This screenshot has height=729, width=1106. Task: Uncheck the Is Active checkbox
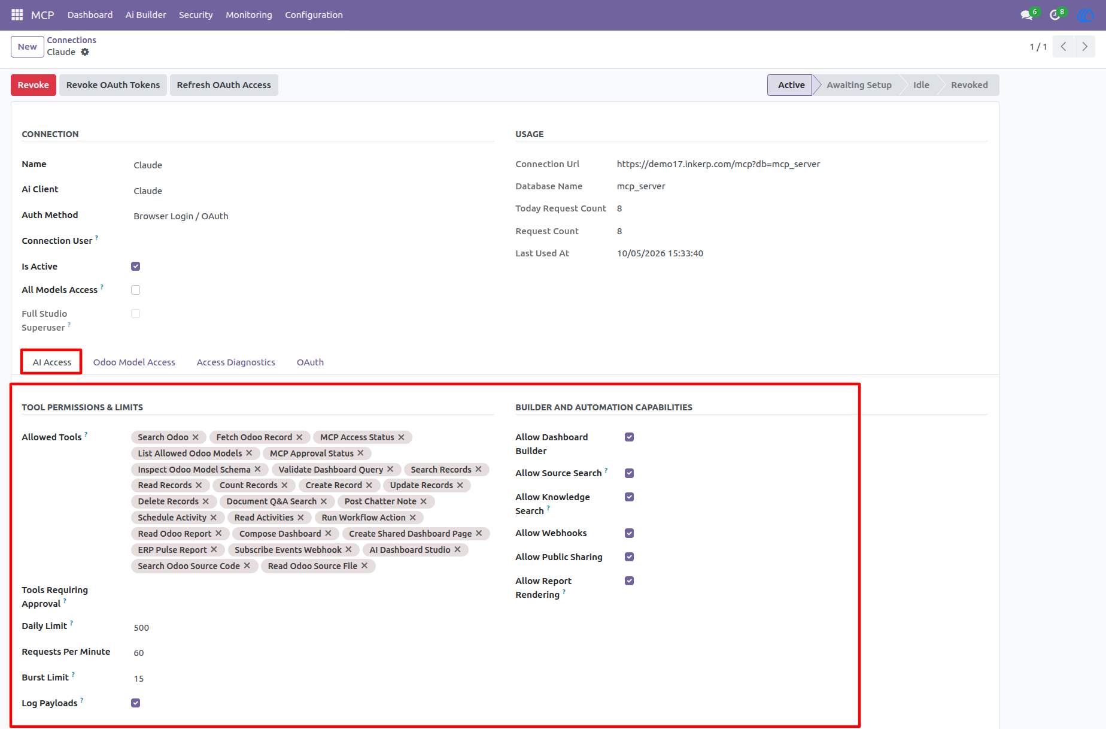[x=136, y=267]
